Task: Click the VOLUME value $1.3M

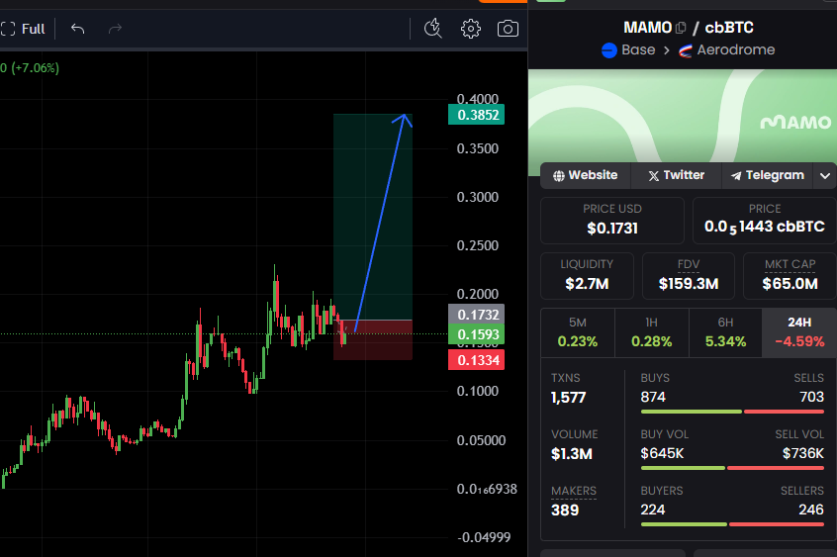Action: 572,454
